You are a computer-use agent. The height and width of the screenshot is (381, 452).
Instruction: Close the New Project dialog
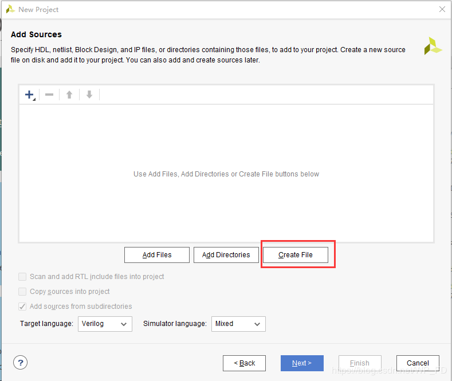442,9
